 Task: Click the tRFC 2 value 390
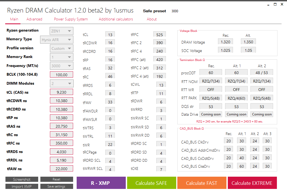[x=159, y=42]
